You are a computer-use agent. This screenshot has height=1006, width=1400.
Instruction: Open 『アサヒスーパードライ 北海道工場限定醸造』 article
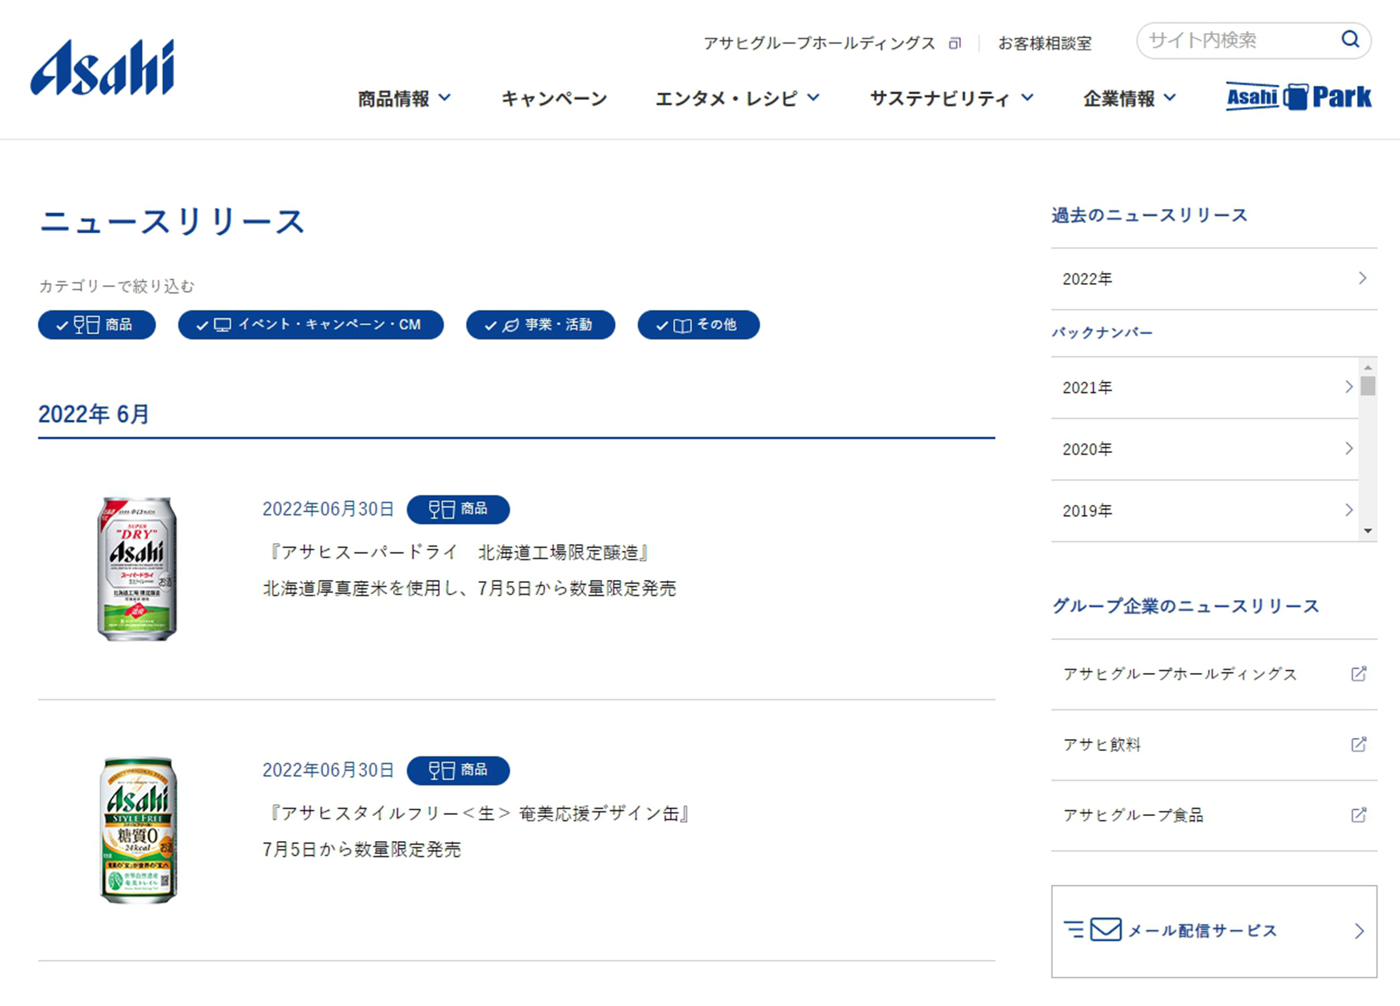tap(458, 552)
